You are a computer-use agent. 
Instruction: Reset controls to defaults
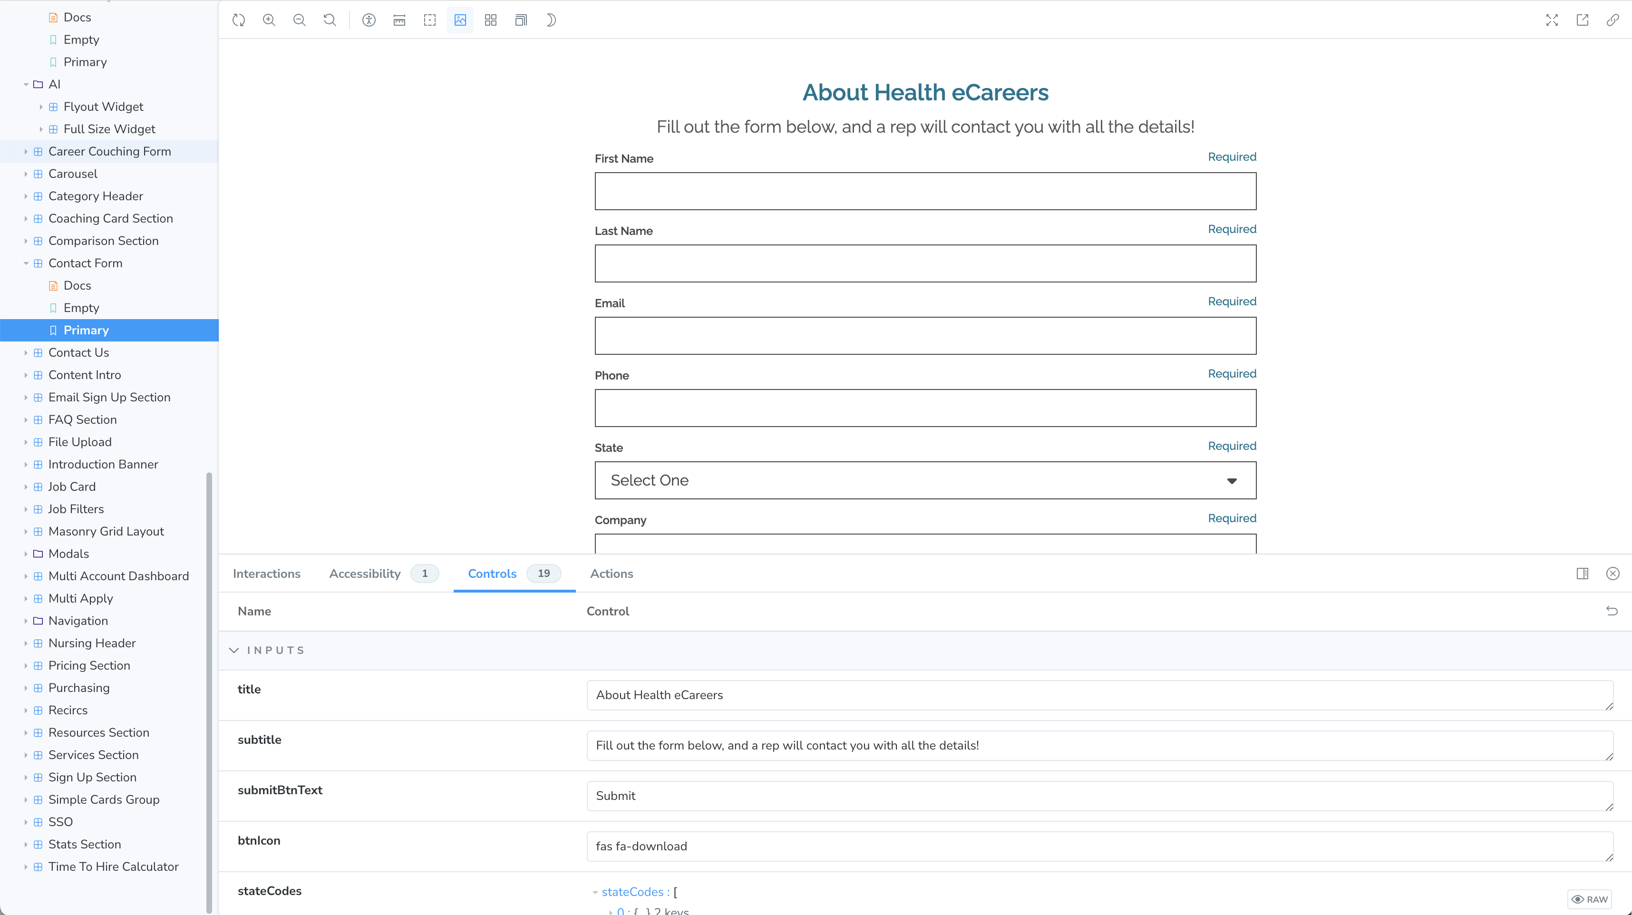[x=1612, y=611]
